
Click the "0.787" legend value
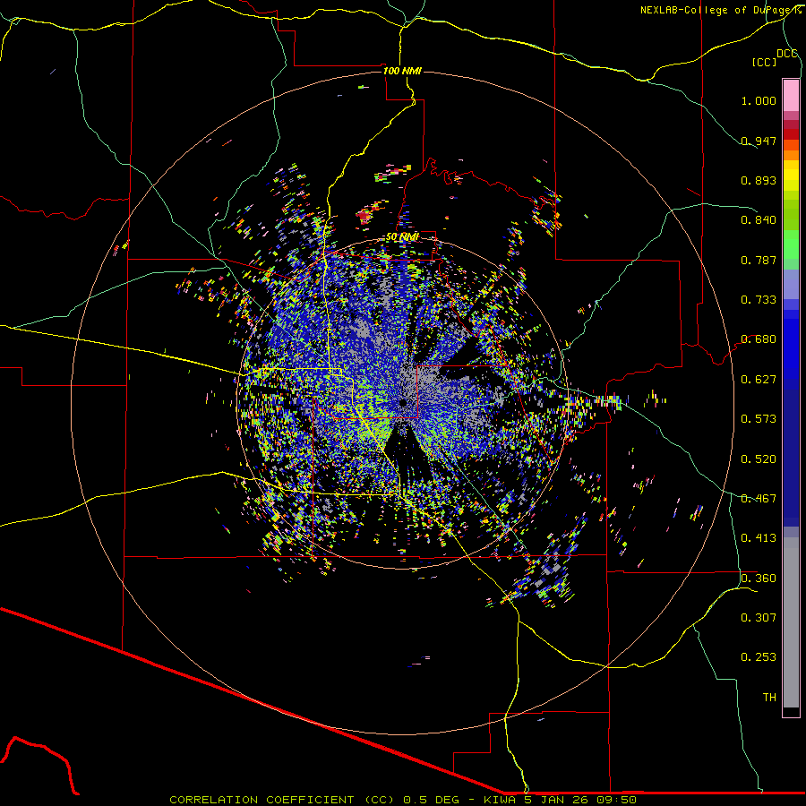click(x=759, y=260)
